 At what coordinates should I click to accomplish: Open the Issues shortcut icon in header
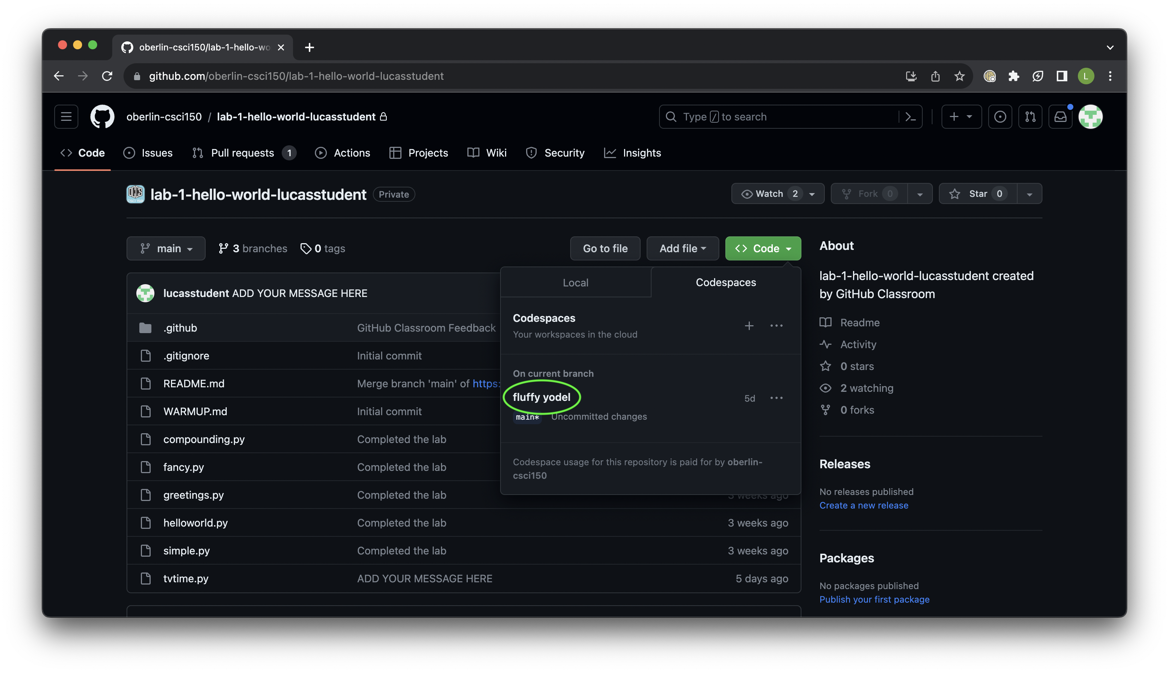point(1000,117)
